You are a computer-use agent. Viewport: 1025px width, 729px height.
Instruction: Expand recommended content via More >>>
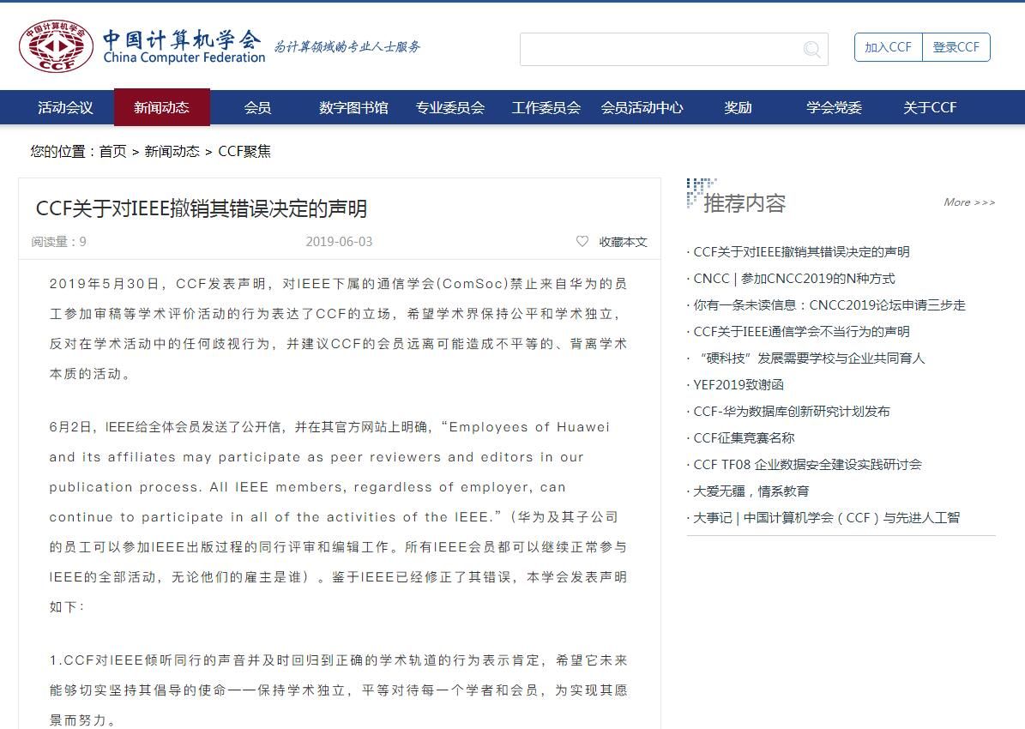pos(969,202)
